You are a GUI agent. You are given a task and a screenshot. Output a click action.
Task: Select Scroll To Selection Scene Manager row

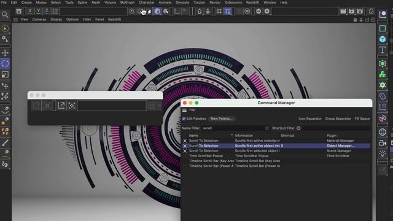pos(276,151)
